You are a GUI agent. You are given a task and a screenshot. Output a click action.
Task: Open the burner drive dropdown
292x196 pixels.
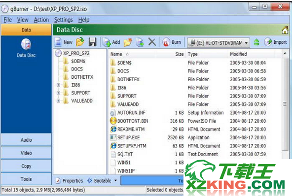(246, 43)
